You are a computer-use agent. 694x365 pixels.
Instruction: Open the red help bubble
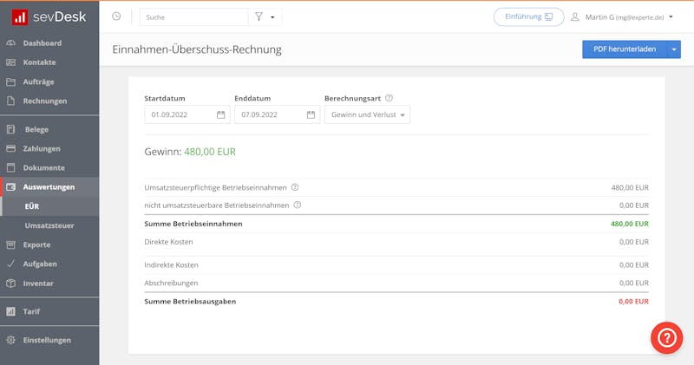pyautogui.click(x=666, y=337)
